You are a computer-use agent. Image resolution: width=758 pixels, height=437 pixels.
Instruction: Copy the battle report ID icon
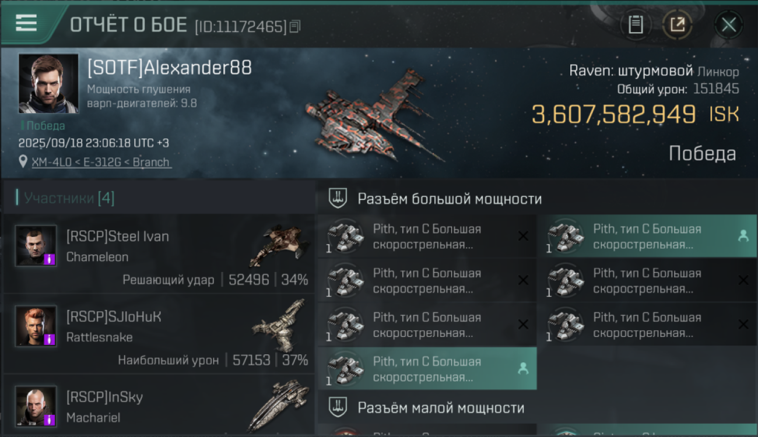click(295, 26)
